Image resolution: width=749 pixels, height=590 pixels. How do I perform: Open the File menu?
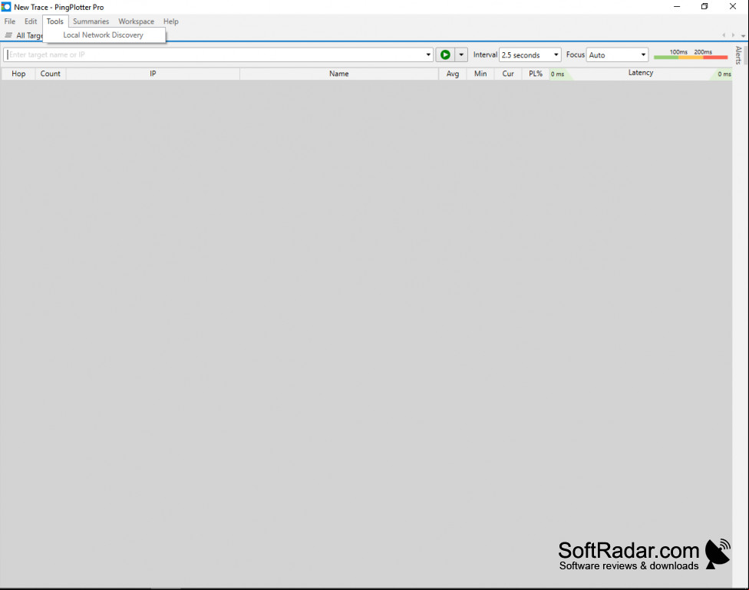pos(9,21)
